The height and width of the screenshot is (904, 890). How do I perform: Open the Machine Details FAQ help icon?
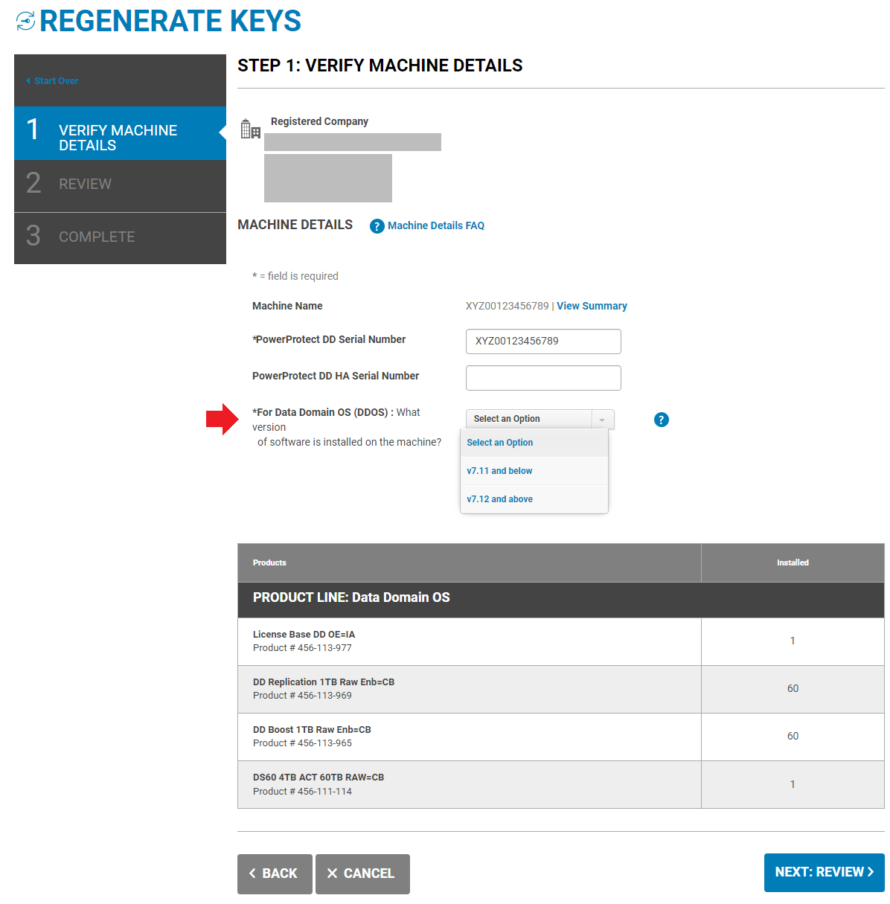[x=377, y=225]
